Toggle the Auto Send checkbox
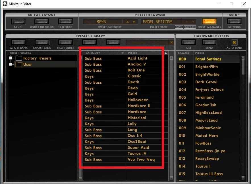The image size is (251, 184). click(234, 42)
